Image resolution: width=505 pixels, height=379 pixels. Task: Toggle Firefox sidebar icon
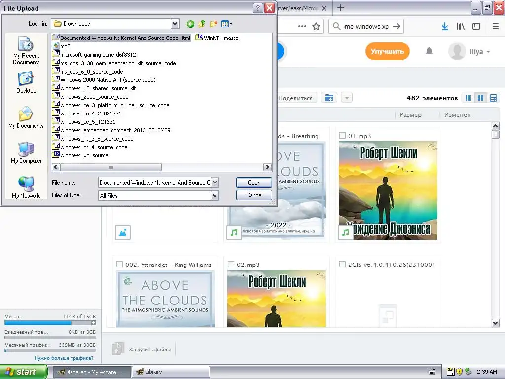pyautogui.click(x=476, y=26)
